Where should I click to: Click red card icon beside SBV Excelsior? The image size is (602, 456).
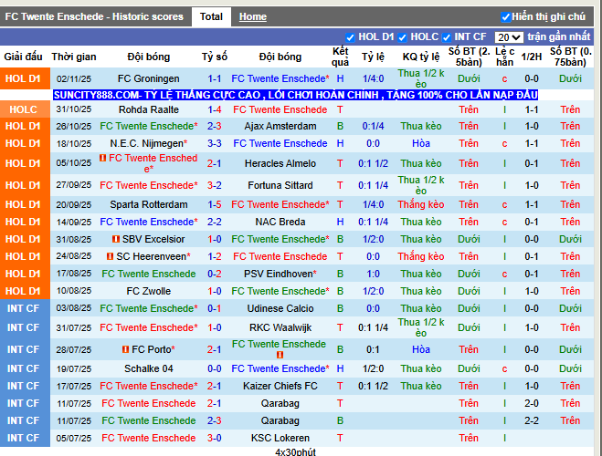[116, 239]
